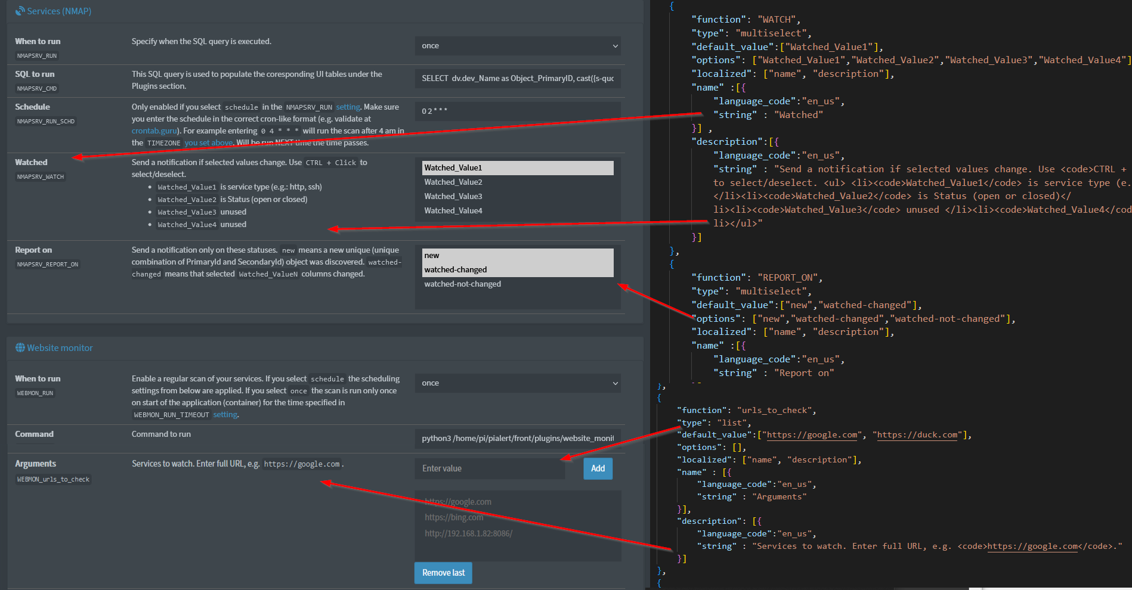Click the Website monitor globe icon
The height and width of the screenshot is (590, 1132).
tap(20, 348)
